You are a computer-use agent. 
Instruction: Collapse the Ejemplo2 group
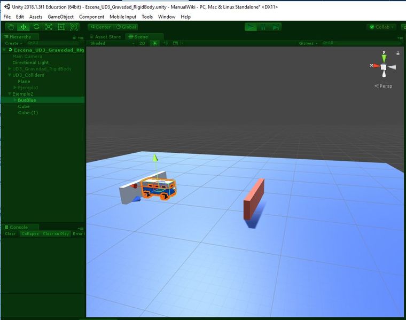pos(10,93)
